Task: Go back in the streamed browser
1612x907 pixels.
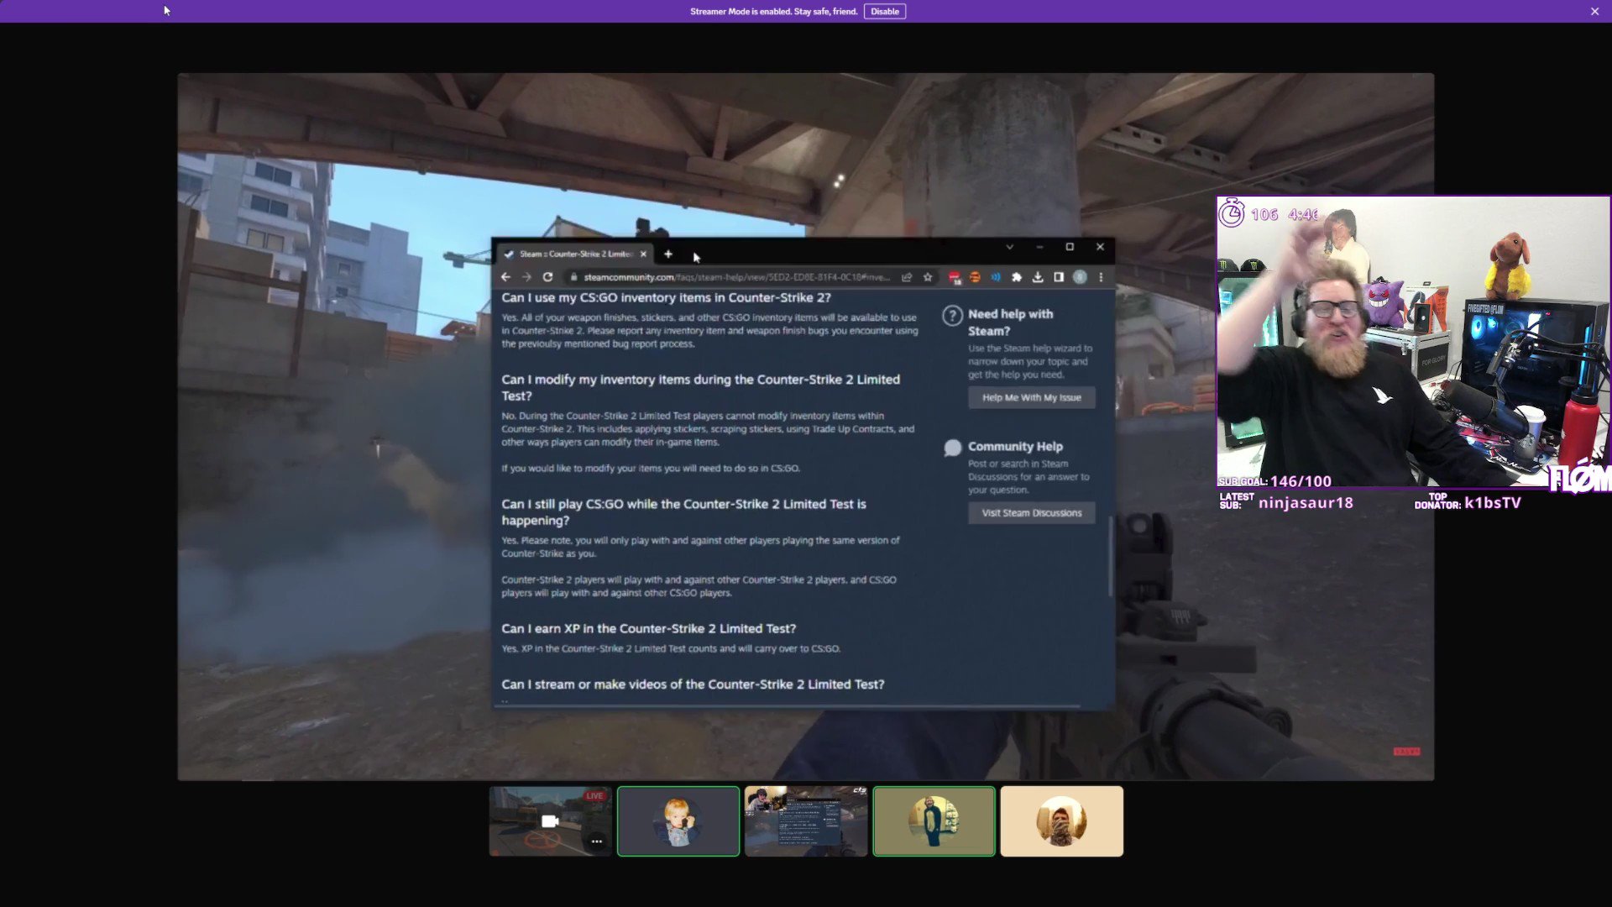Action: (x=505, y=277)
